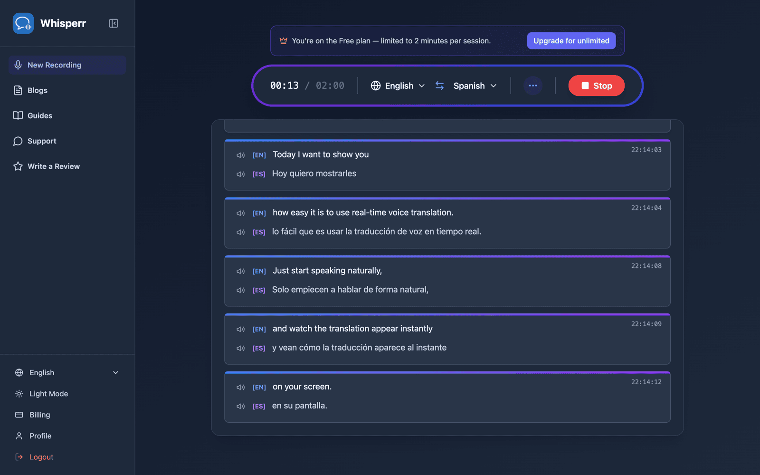Toggle Light Mode

tap(67, 394)
